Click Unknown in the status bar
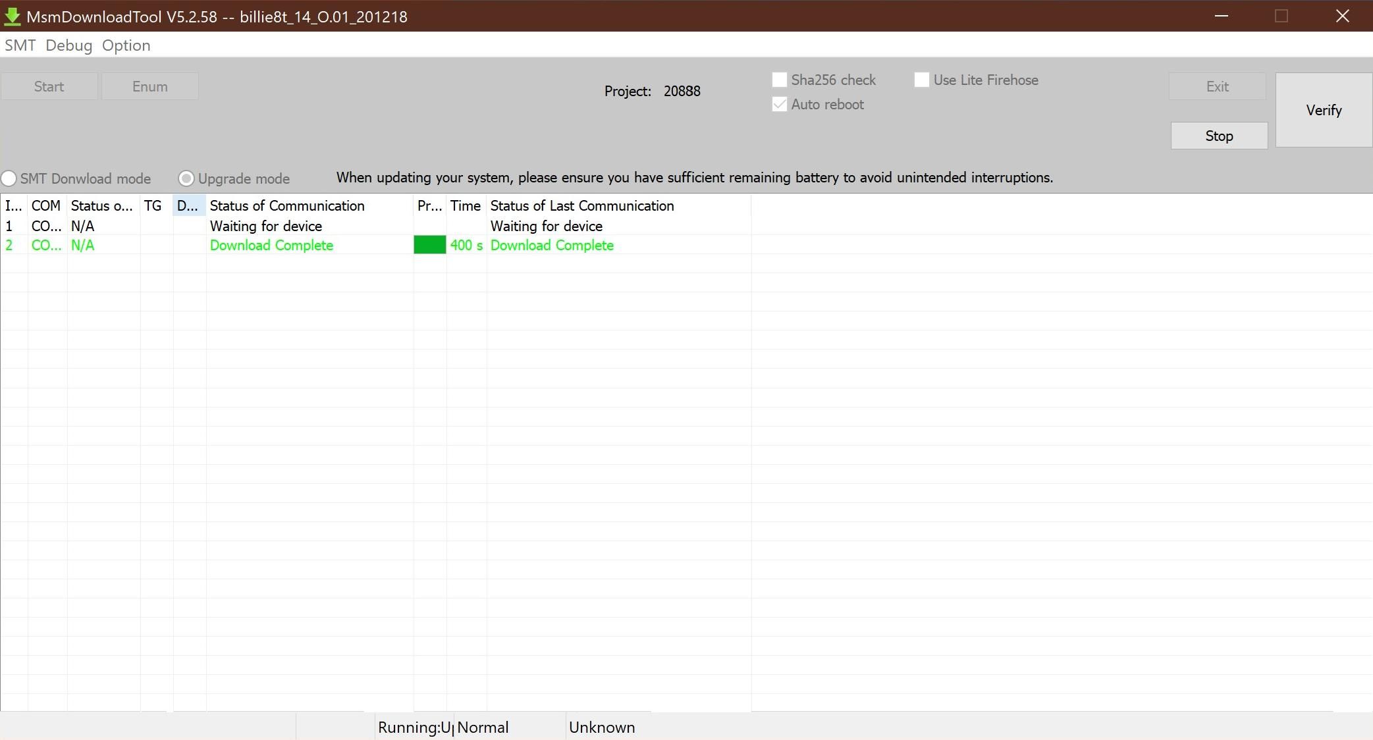 (x=602, y=727)
